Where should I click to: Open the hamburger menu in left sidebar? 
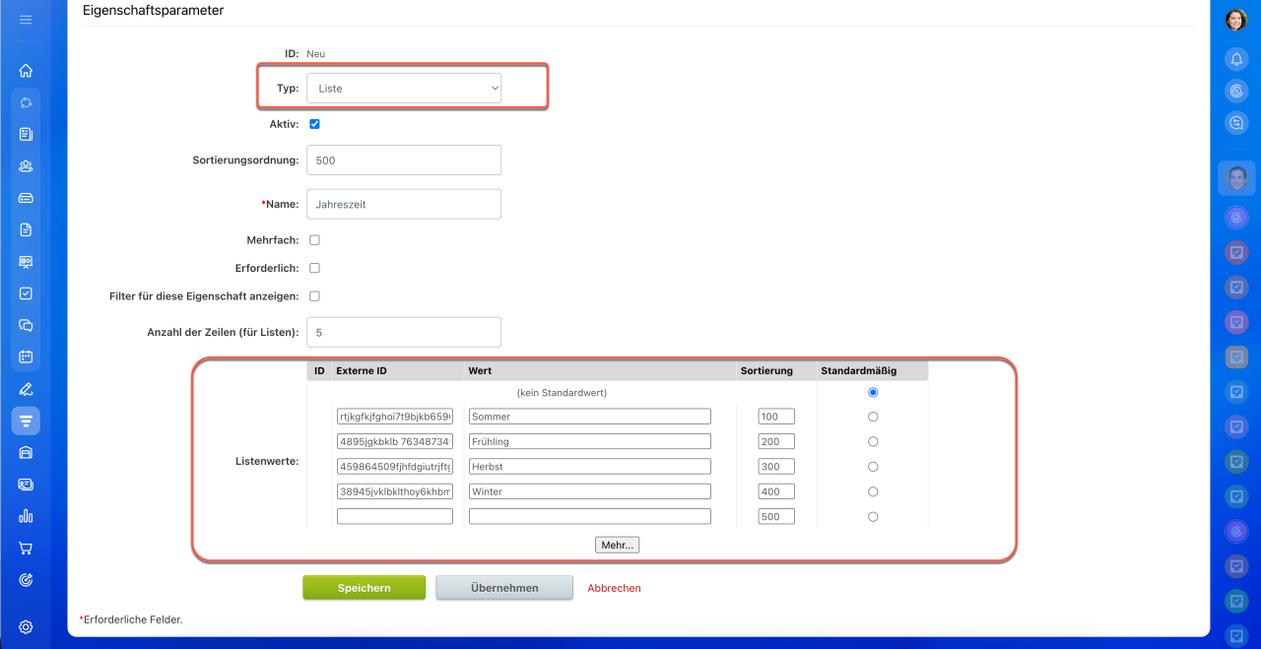tap(26, 20)
